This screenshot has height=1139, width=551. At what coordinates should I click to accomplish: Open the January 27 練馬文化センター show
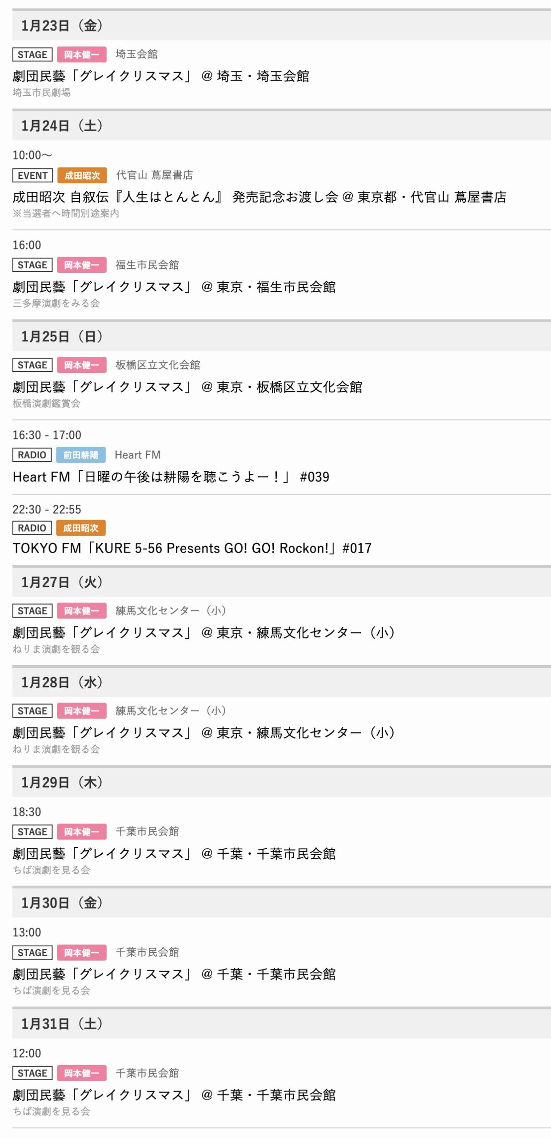coord(204,633)
